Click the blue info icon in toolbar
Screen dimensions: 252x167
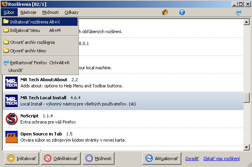(x=182, y=12)
